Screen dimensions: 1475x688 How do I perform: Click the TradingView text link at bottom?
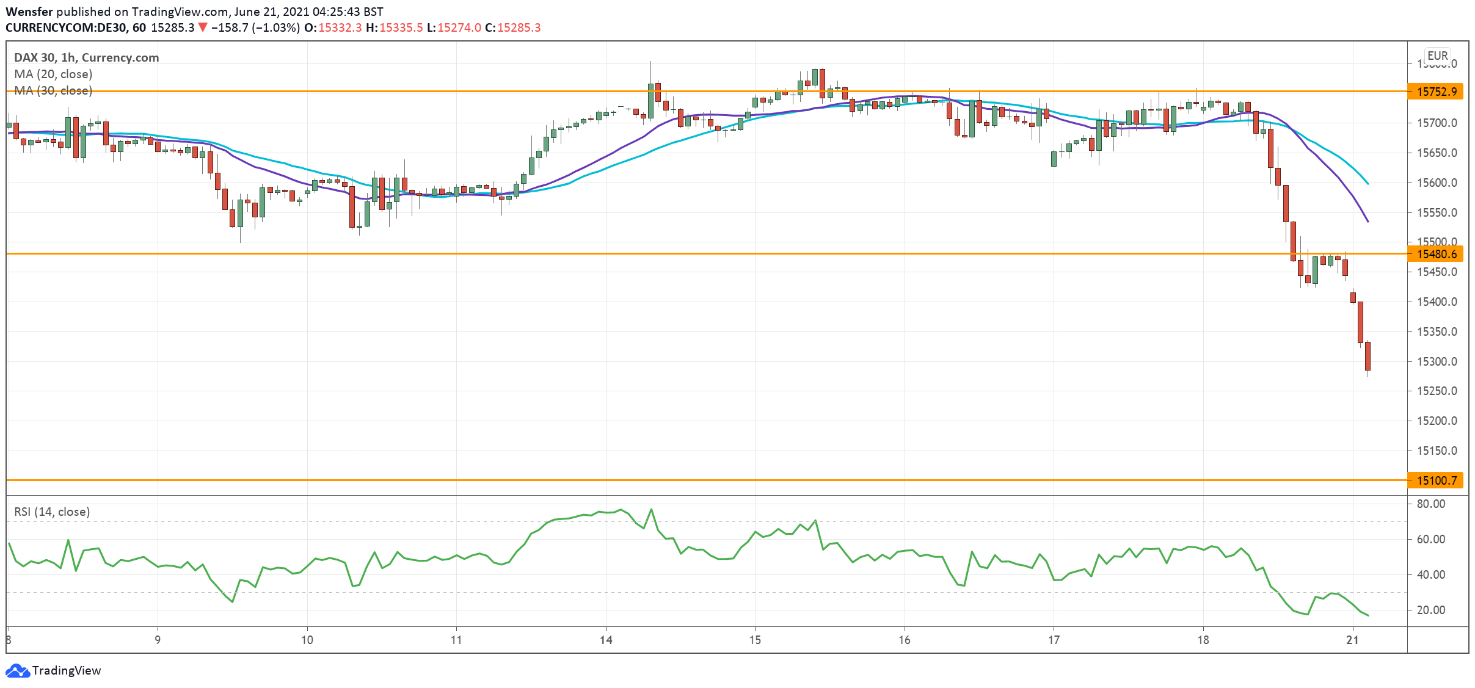[66, 670]
